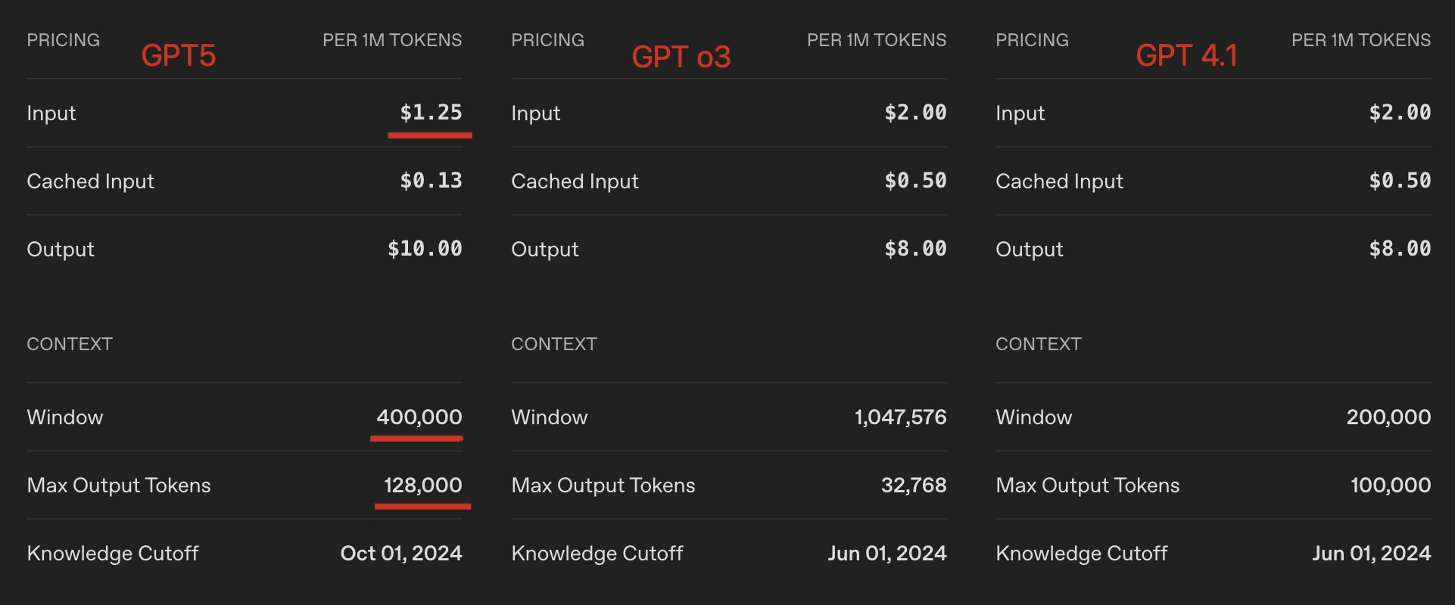Select the $1.25 input price value

pyautogui.click(x=431, y=113)
